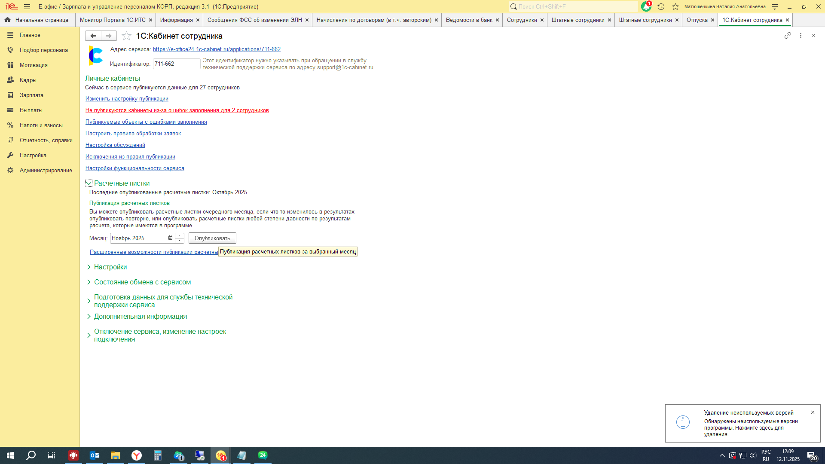Image resolution: width=825 pixels, height=464 pixels.
Task: Open the Подбор персонала sidebar section
Action: click(43, 50)
